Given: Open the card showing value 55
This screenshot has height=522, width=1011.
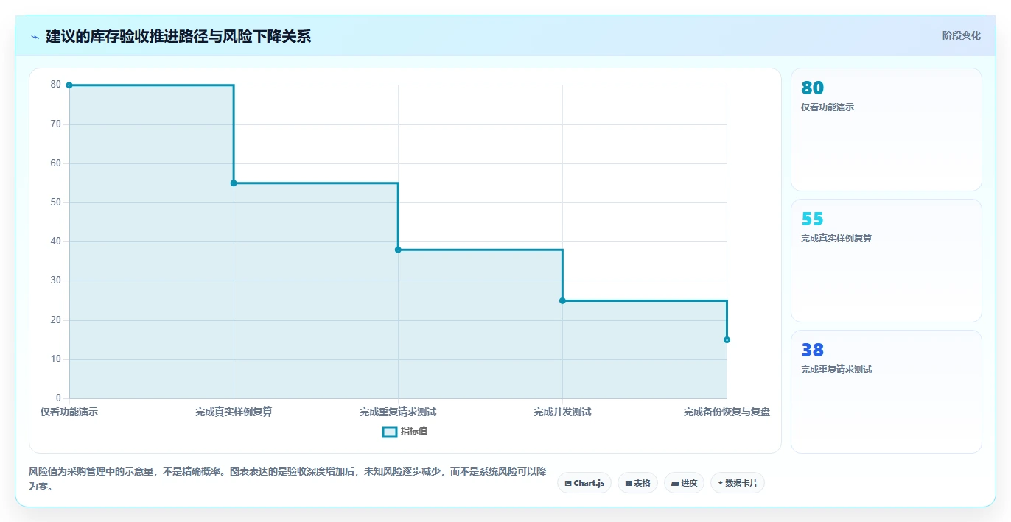Looking at the screenshot, I should point(886,261).
